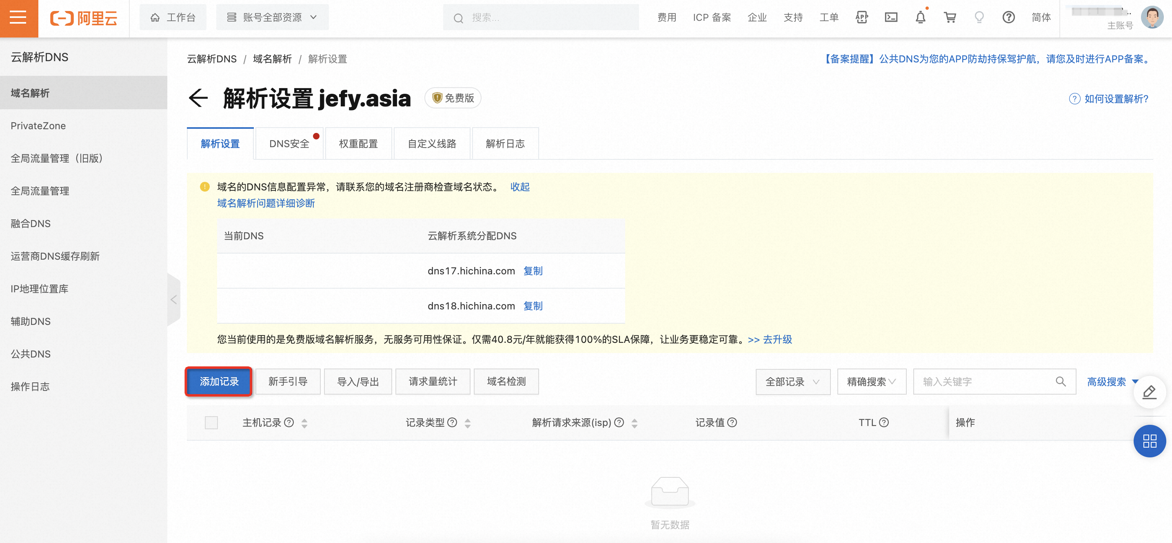The width and height of the screenshot is (1172, 543).
Task: Go back with the arrow beside 解析设置
Action: click(198, 98)
